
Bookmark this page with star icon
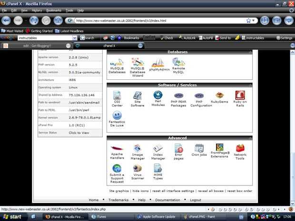tap(248, 20)
